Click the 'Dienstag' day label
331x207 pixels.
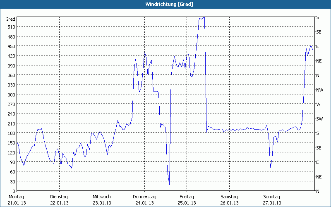pos(59,197)
